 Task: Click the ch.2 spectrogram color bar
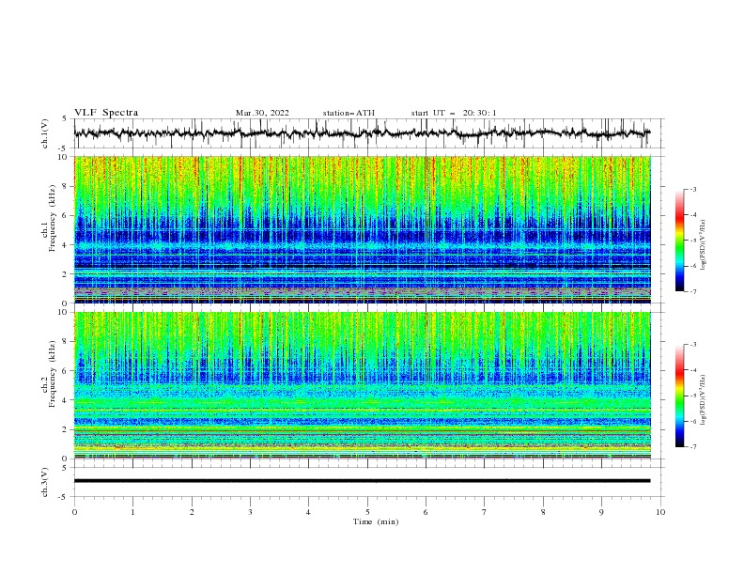click(x=679, y=396)
